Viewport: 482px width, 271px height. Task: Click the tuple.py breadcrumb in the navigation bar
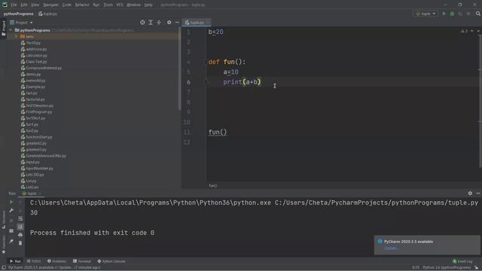point(48,14)
